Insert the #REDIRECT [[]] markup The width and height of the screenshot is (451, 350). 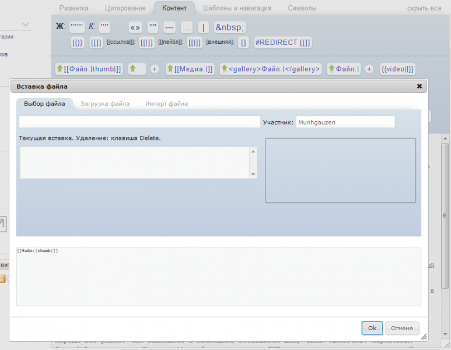[283, 42]
